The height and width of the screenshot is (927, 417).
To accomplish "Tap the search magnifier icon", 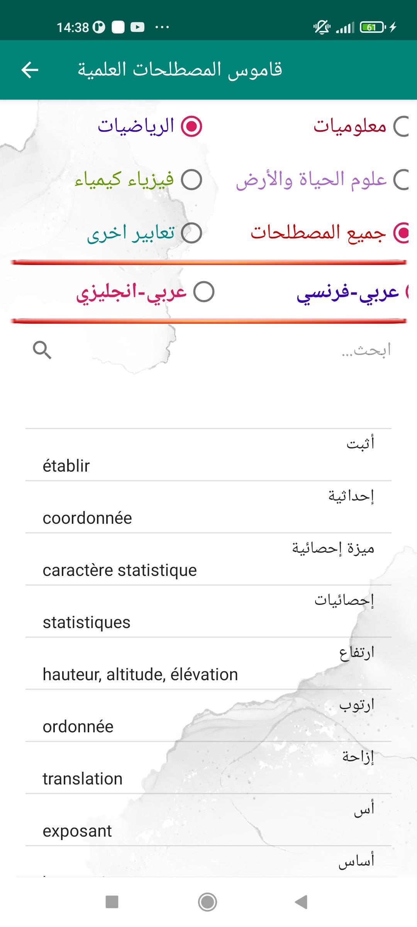I will click(x=42, y=350).
